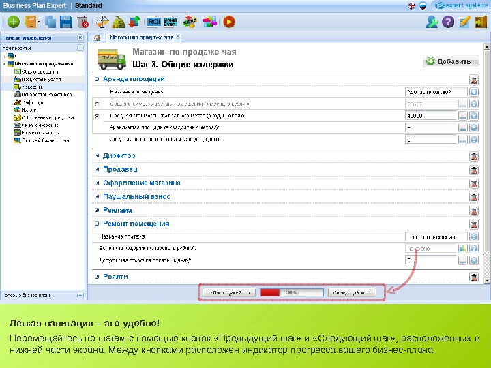Screen dimensions: 491x368
Task: Go to the next step button
Action: pos(352,293)
